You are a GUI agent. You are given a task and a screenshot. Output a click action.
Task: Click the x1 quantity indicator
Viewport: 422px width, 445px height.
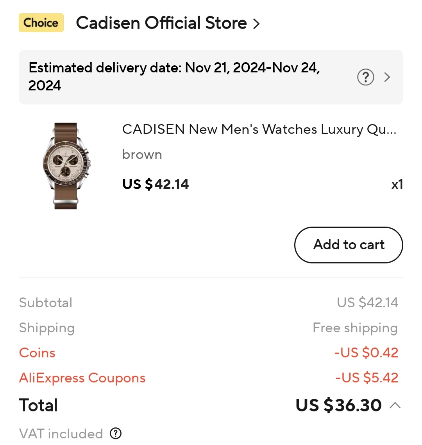tap(397, 184)
